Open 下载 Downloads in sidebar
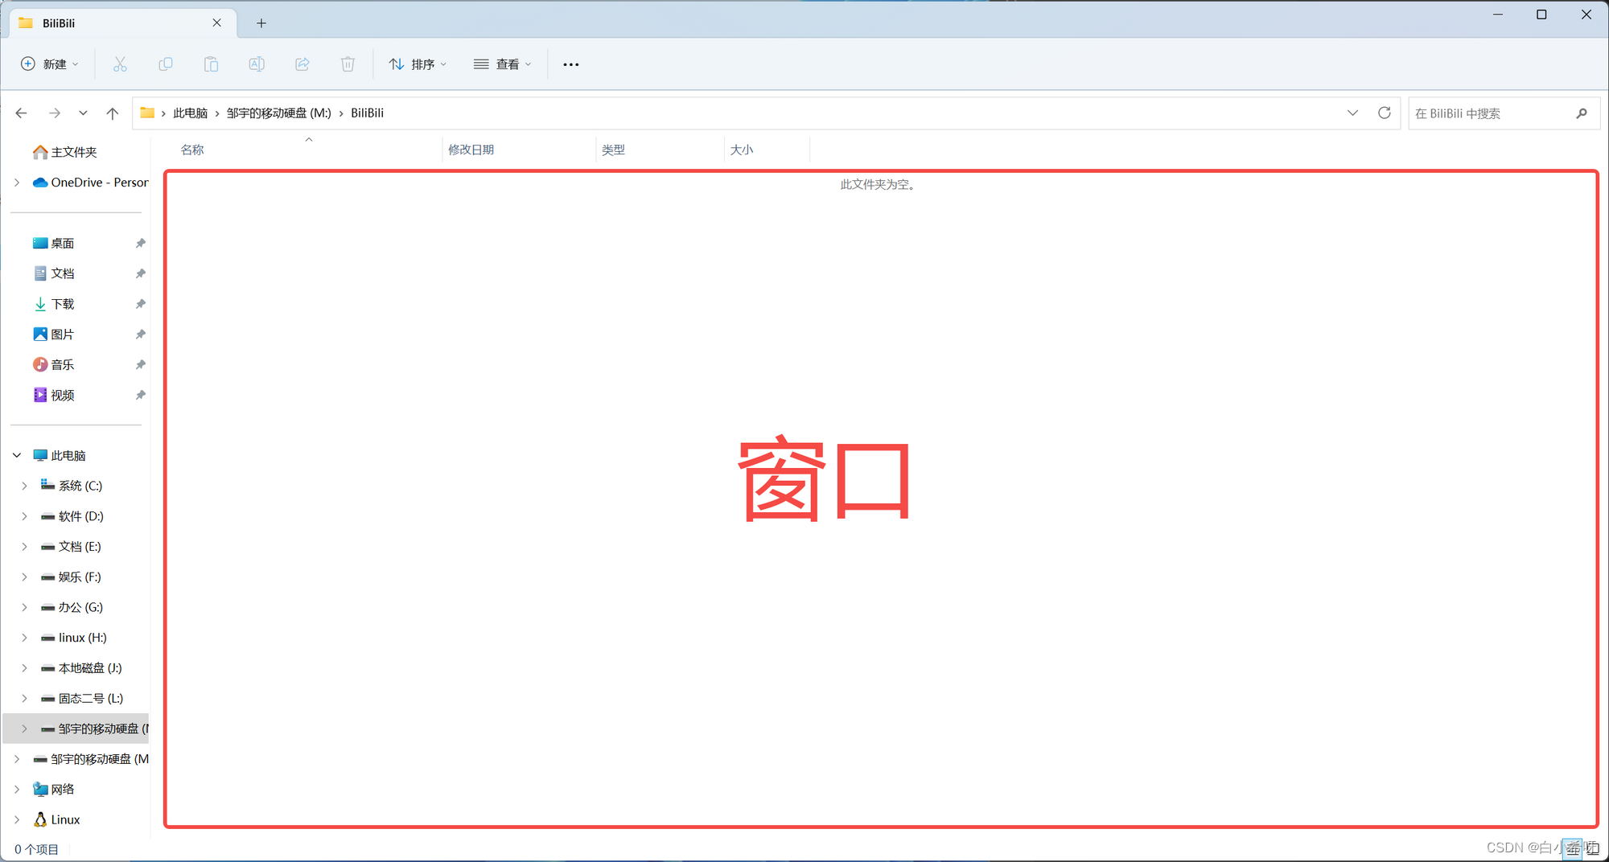Image resolution: width=1609 pixels, height=862 pixels. coord(54,304)
